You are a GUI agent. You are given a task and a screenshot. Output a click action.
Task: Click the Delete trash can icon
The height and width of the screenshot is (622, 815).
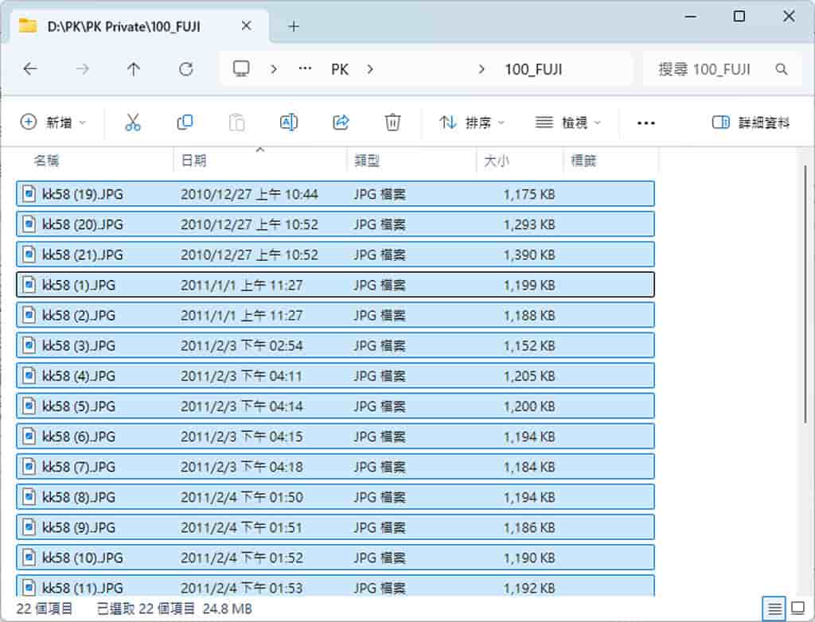pos(392,122)
